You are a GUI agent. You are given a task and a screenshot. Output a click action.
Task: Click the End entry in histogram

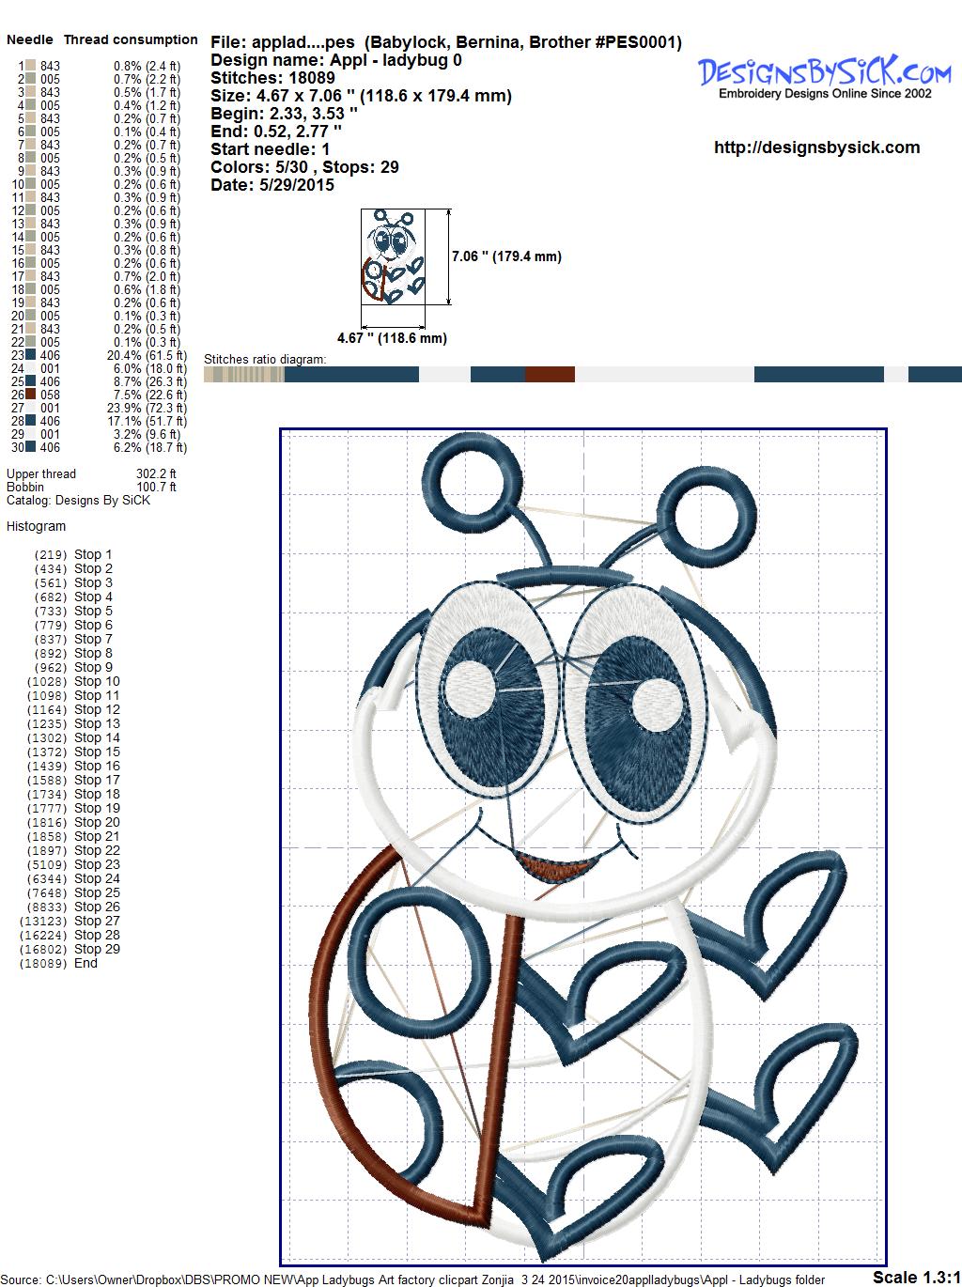(x=85, y=963)
